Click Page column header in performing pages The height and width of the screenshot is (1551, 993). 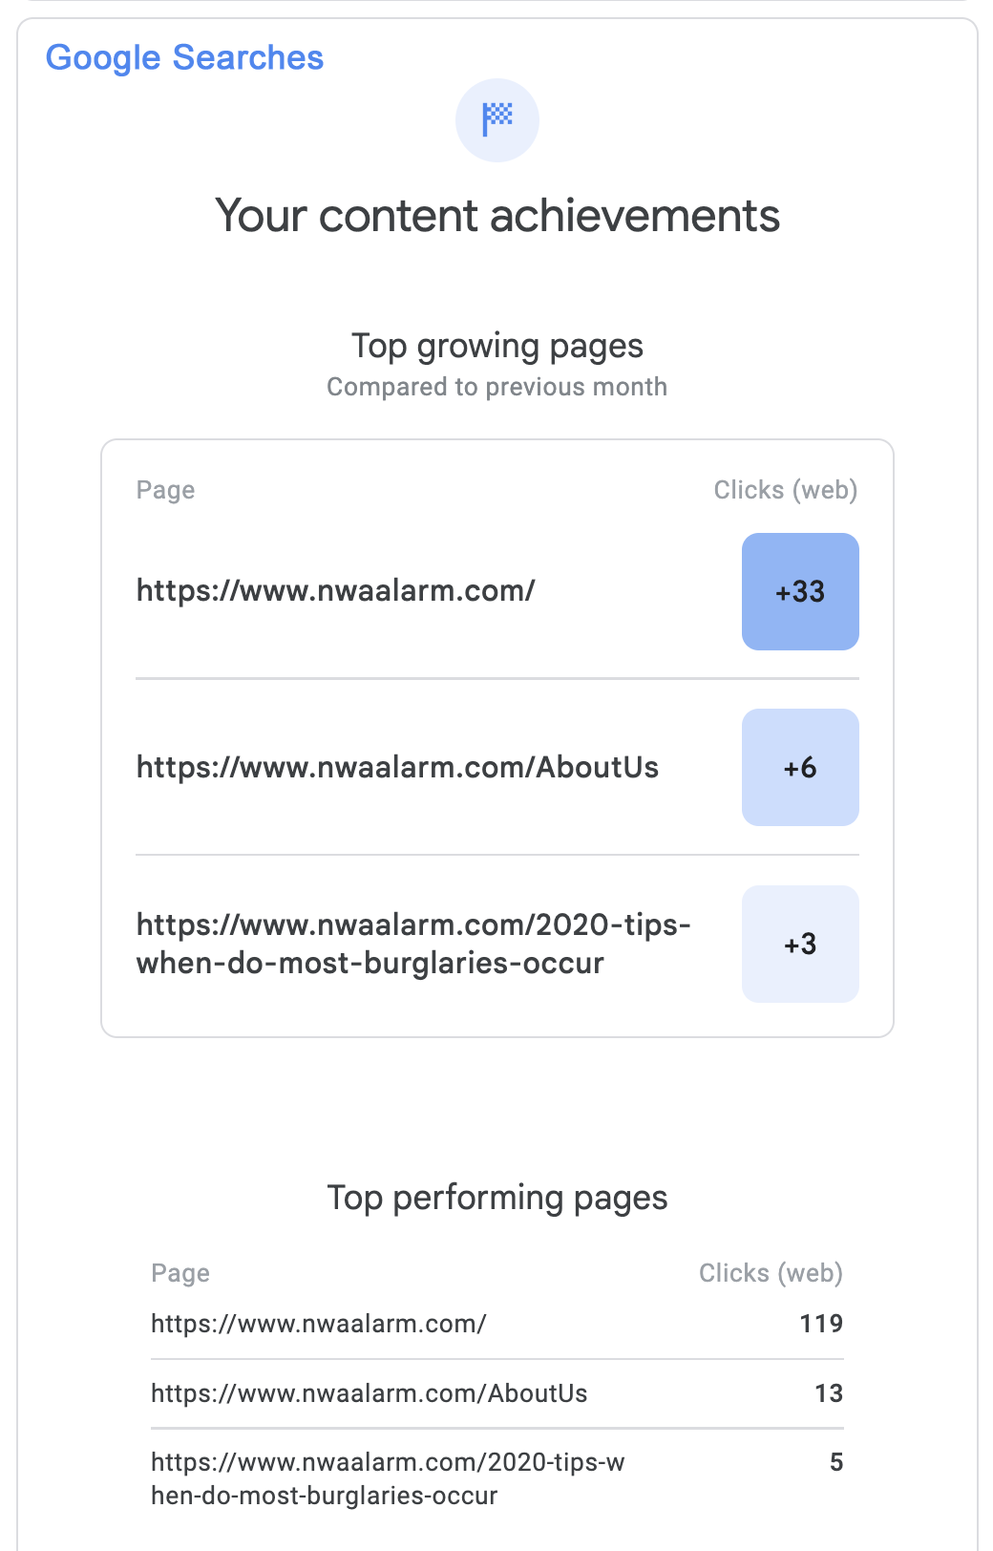click(180, 1273)
